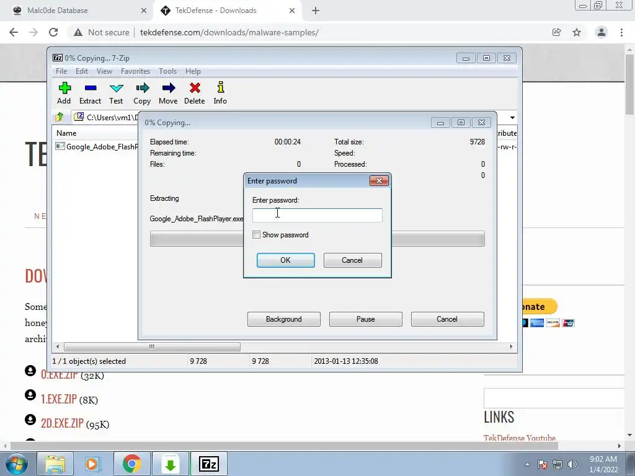The height and width of the screenshot is (476, 635).
Task: Click the download icon beside 2D.EXE.ZIP
Action: click(30, 420)
